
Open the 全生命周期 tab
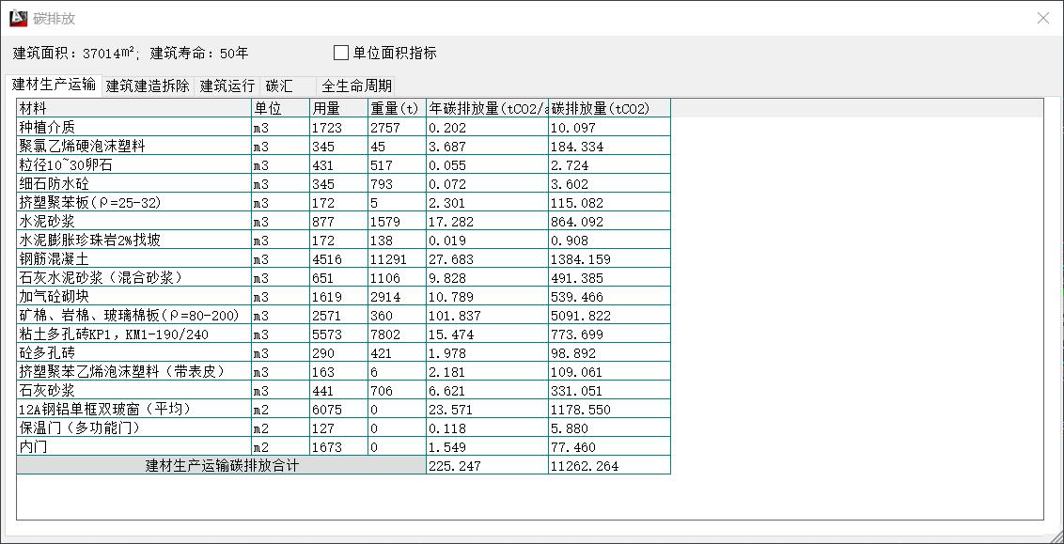[x=356, y=85]
